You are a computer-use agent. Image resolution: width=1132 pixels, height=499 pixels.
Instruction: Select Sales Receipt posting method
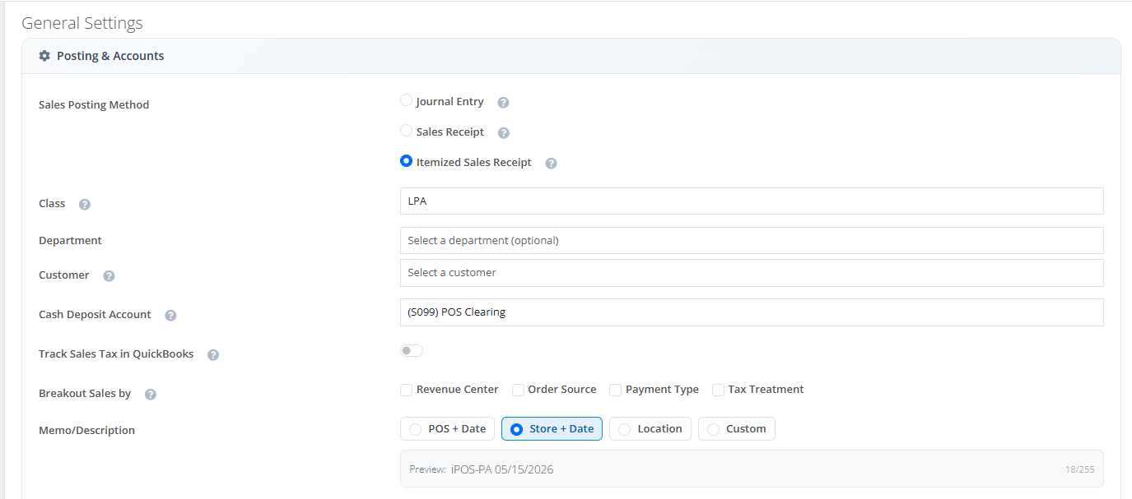coord(406,131)
